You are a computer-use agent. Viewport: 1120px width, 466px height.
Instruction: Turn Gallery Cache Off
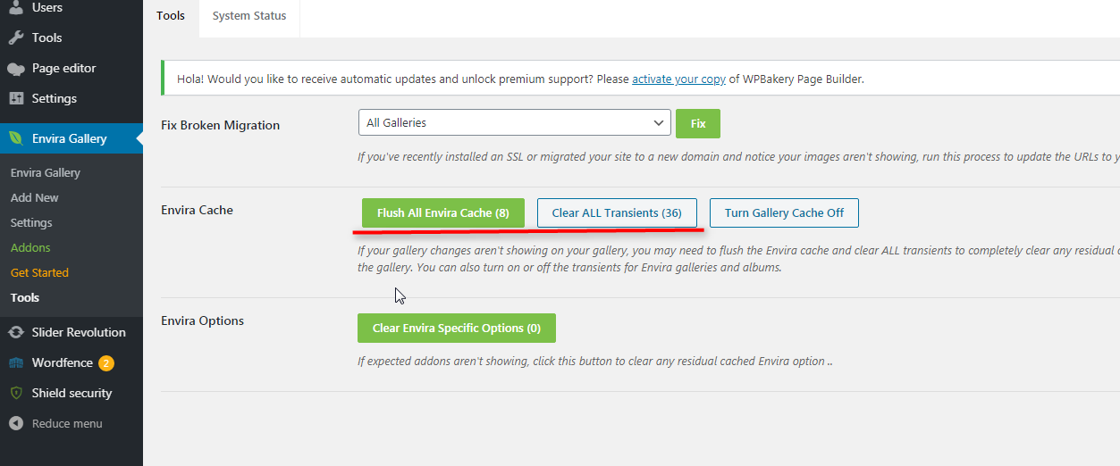(x=784, y=212)
